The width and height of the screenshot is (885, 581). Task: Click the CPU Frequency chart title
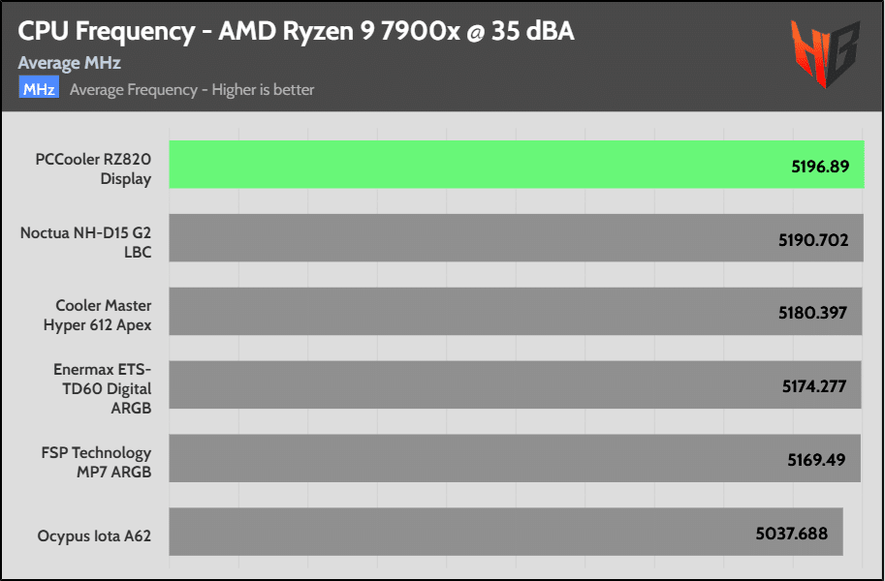coord(296,31)
